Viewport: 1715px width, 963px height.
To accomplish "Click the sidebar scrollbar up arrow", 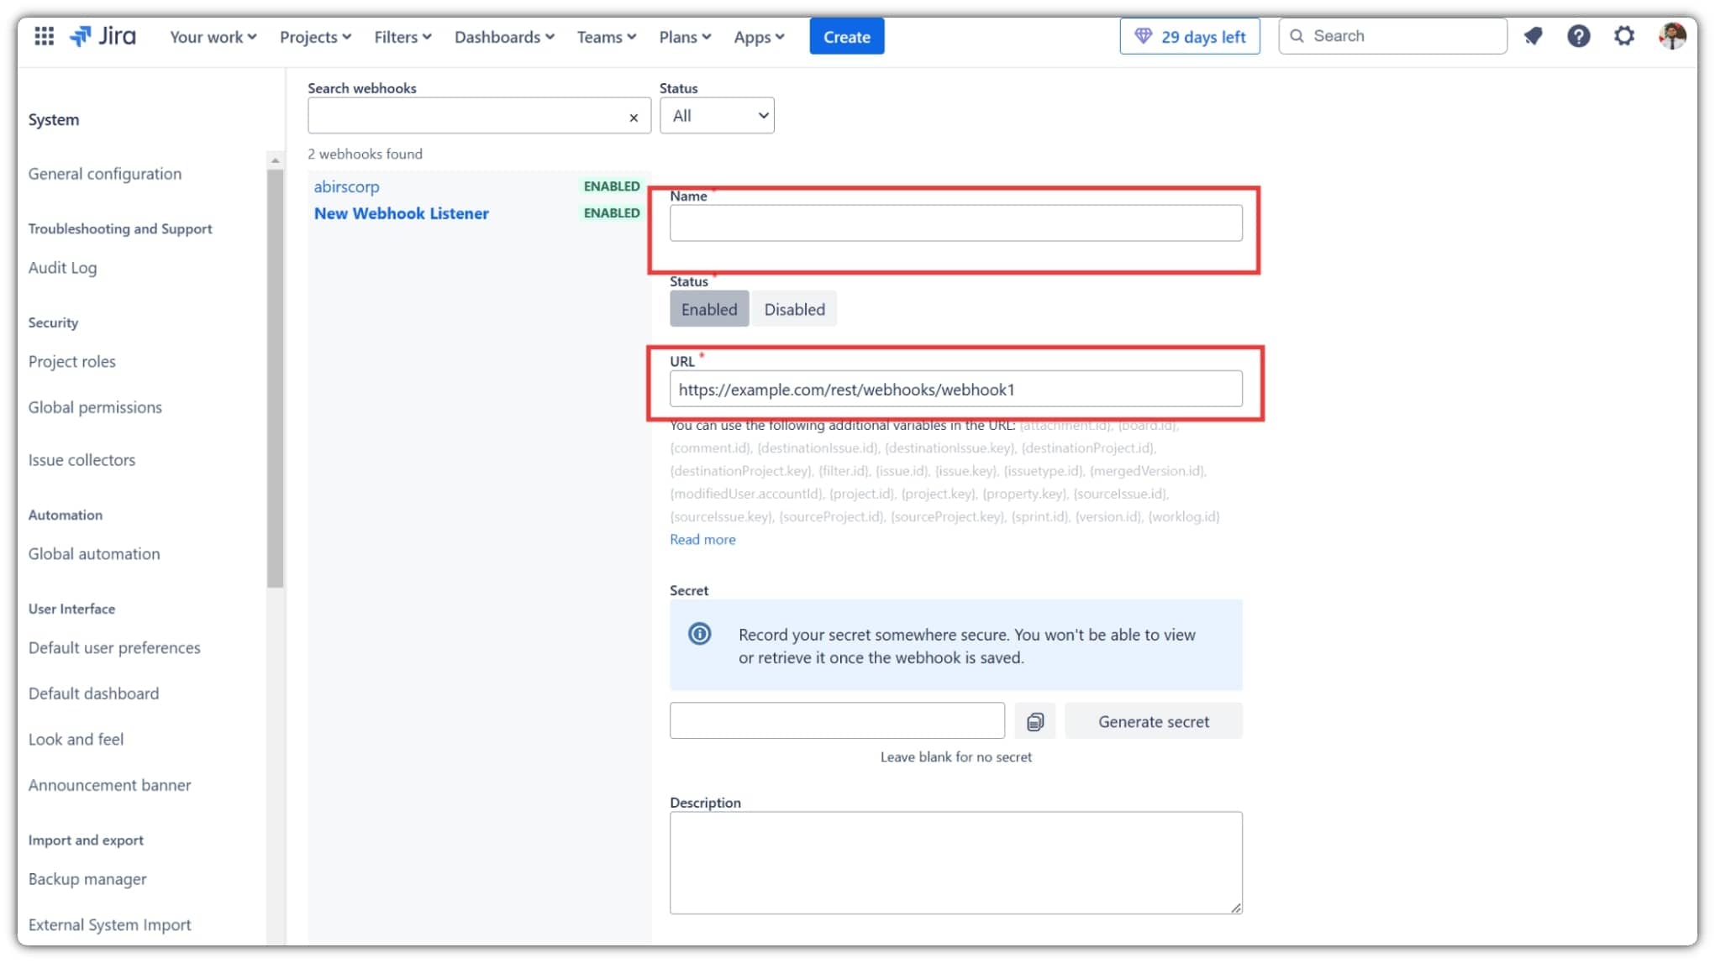I will tap(275, 160).
